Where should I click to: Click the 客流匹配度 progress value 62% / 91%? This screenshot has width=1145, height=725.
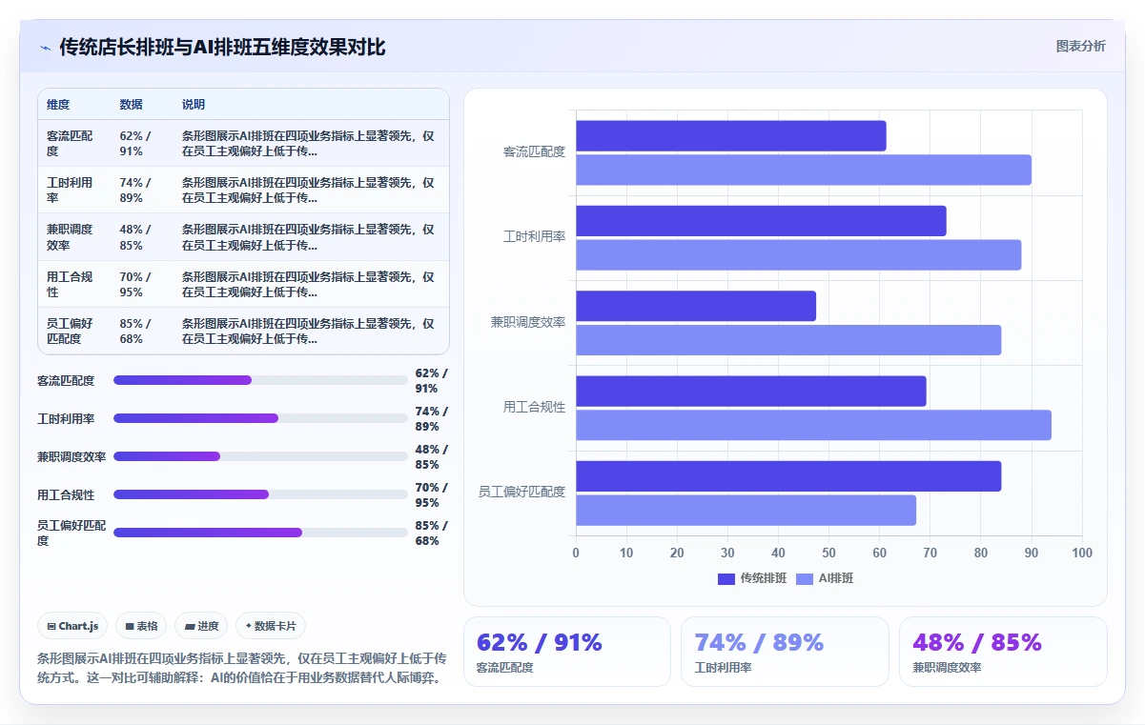click(x=431, y=380)
